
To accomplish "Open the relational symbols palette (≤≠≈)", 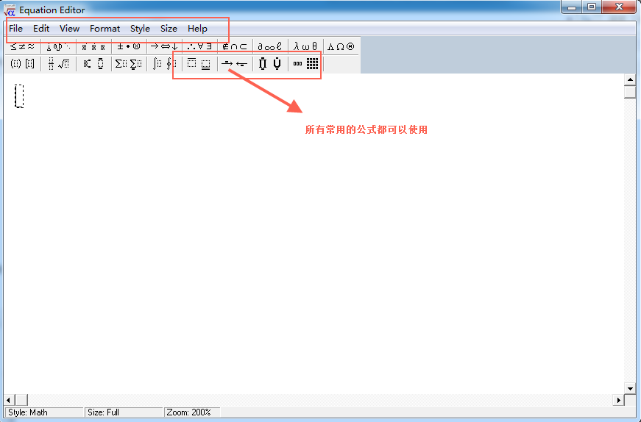I will click(x=23, y=46).
